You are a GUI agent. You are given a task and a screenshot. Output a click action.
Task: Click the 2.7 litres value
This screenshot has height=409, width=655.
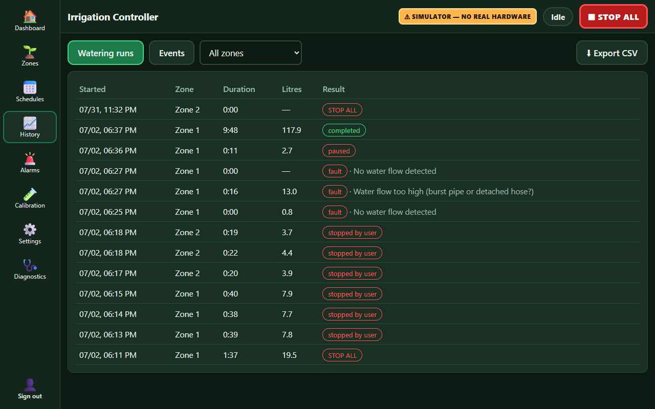click(287, 150)
